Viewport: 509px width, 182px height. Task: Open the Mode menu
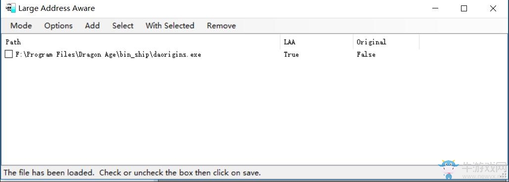pyautogui.click(x=21, y=26)
